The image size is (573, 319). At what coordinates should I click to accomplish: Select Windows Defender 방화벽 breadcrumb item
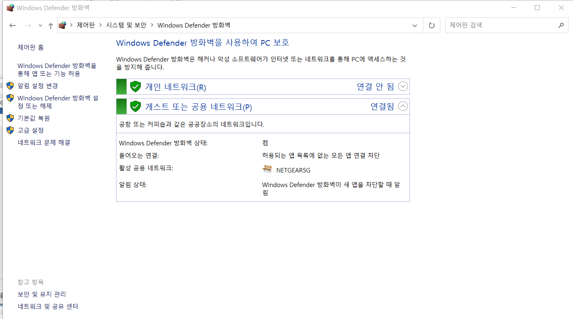click(x=194, y=25)
